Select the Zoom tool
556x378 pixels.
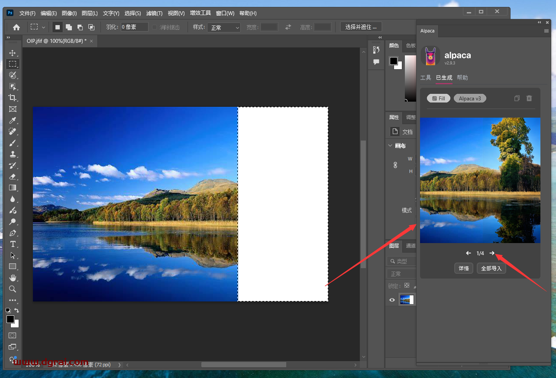pyautogui.click(x=13, y=289)
